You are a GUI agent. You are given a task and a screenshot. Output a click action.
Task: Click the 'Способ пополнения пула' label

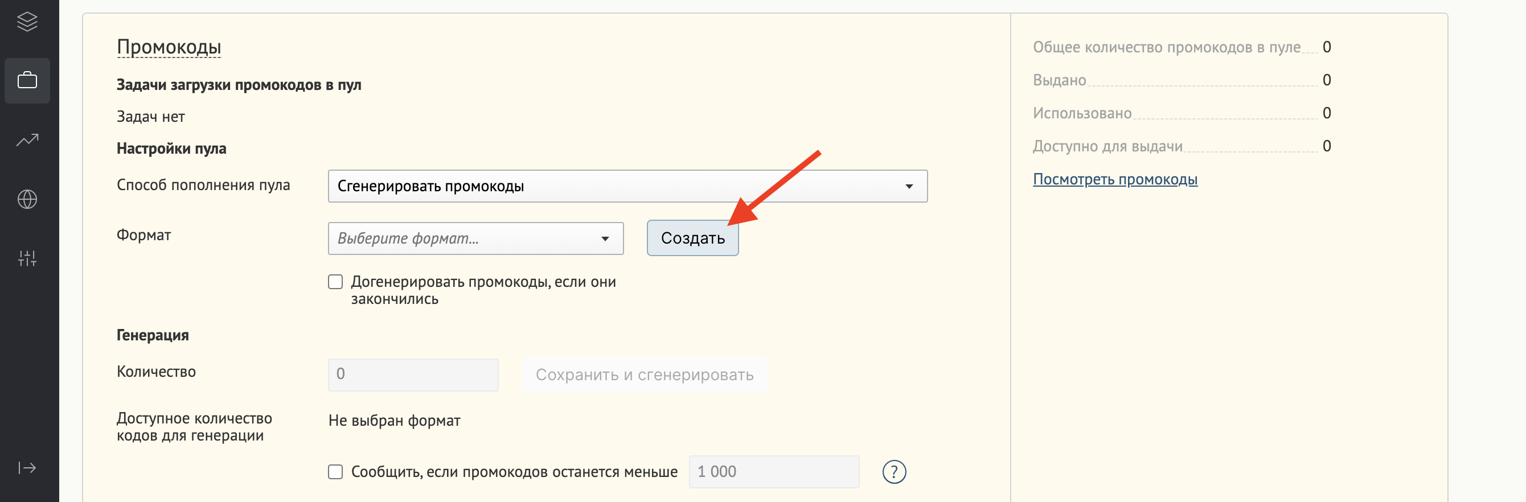click(x=203, y=186)
